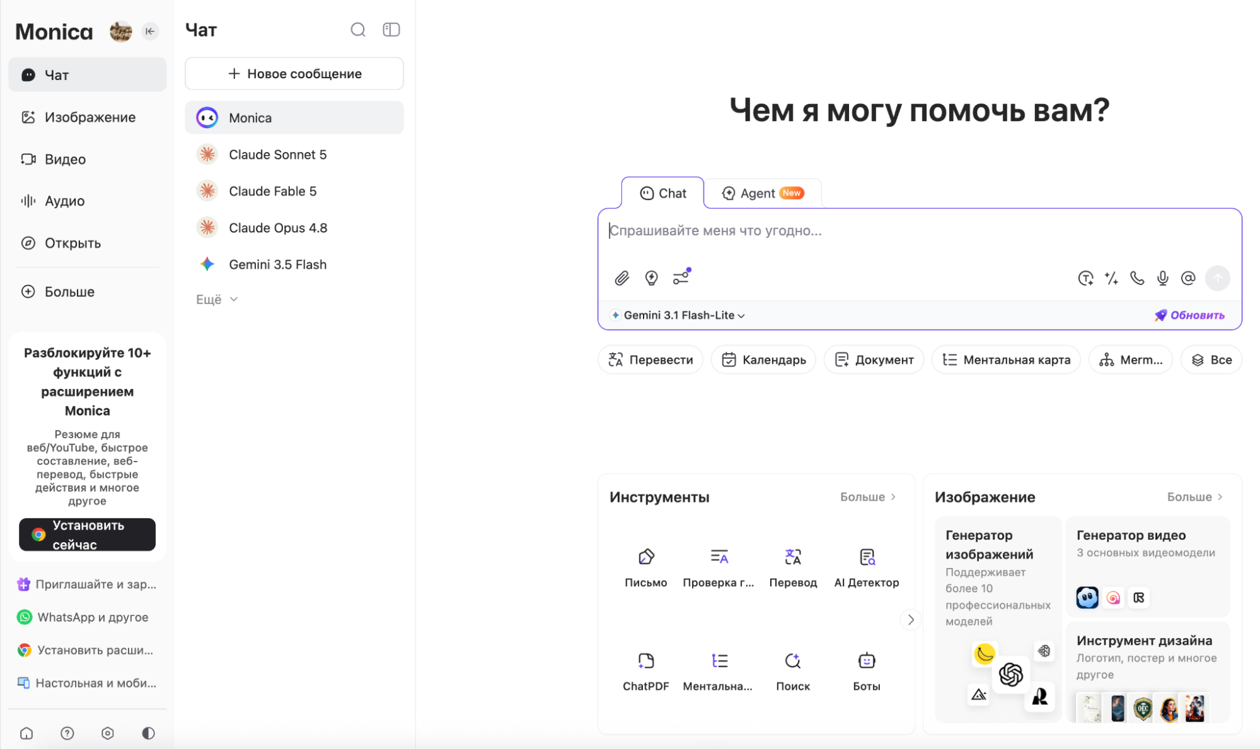
Task: Select the Ментальная карта skill chip
Action: [x=1006, y=360]
